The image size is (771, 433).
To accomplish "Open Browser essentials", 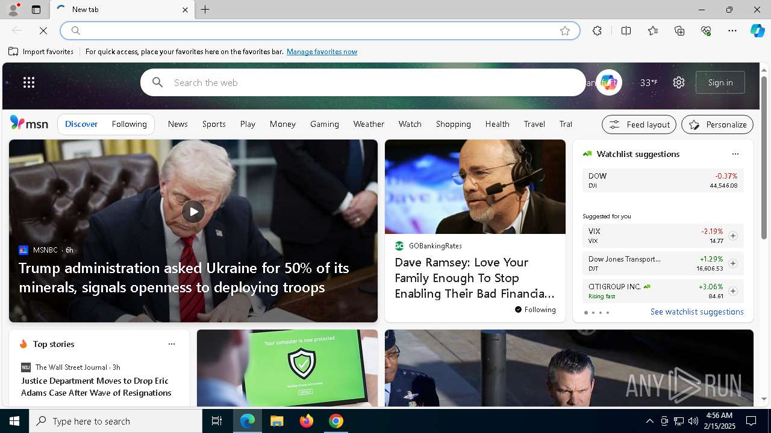I will tap(706, 31).
